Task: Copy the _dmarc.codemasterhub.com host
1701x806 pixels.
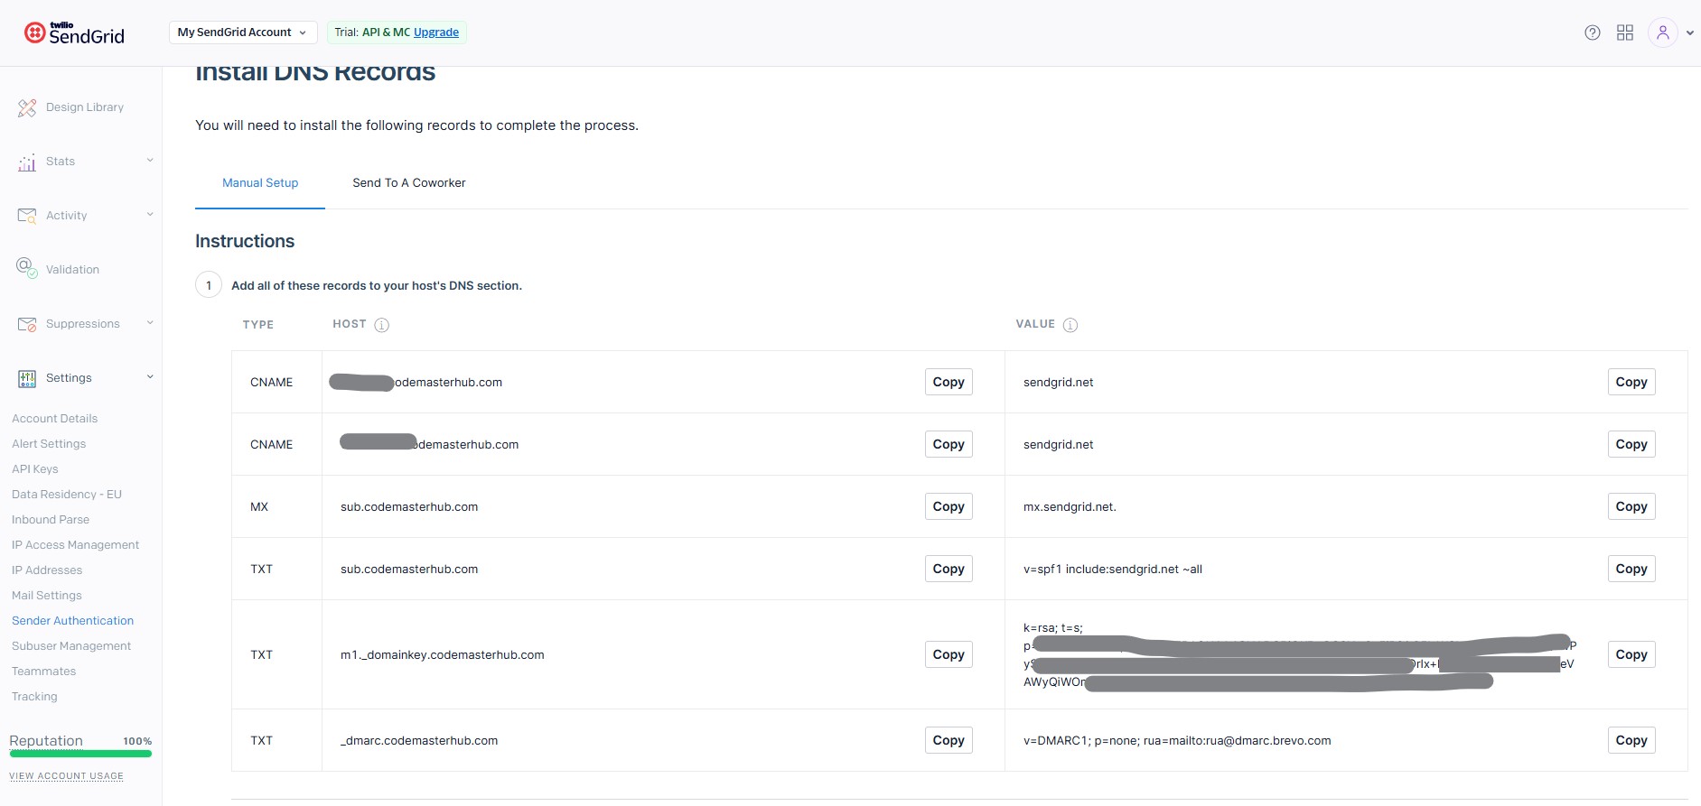Action: click(948, 740)
